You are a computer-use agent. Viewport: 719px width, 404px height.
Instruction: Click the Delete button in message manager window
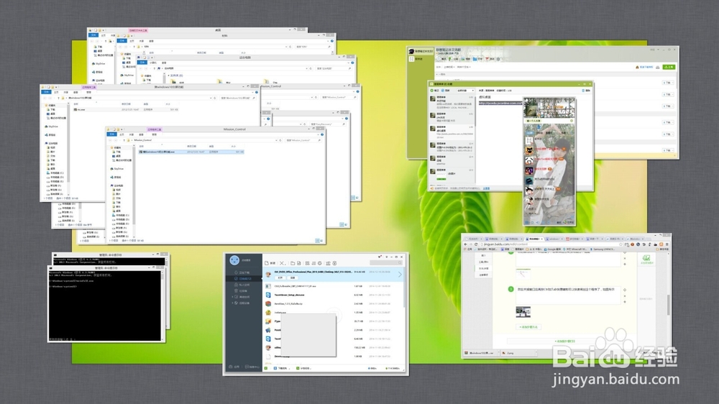[x=586, y=91]
